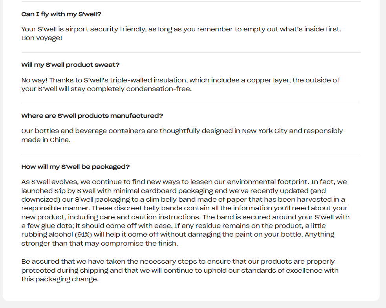Click the "Can I fly with my S'well?" question
The height and width of the screenshot is (308, 386).
tap(62, 14)
